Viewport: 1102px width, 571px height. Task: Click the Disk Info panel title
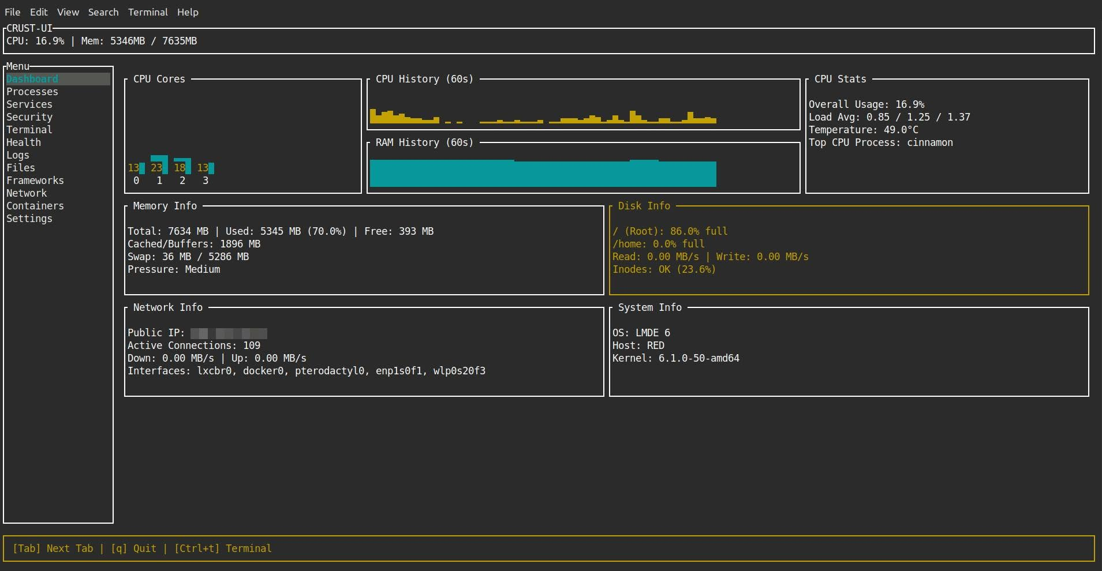(644, 206)
